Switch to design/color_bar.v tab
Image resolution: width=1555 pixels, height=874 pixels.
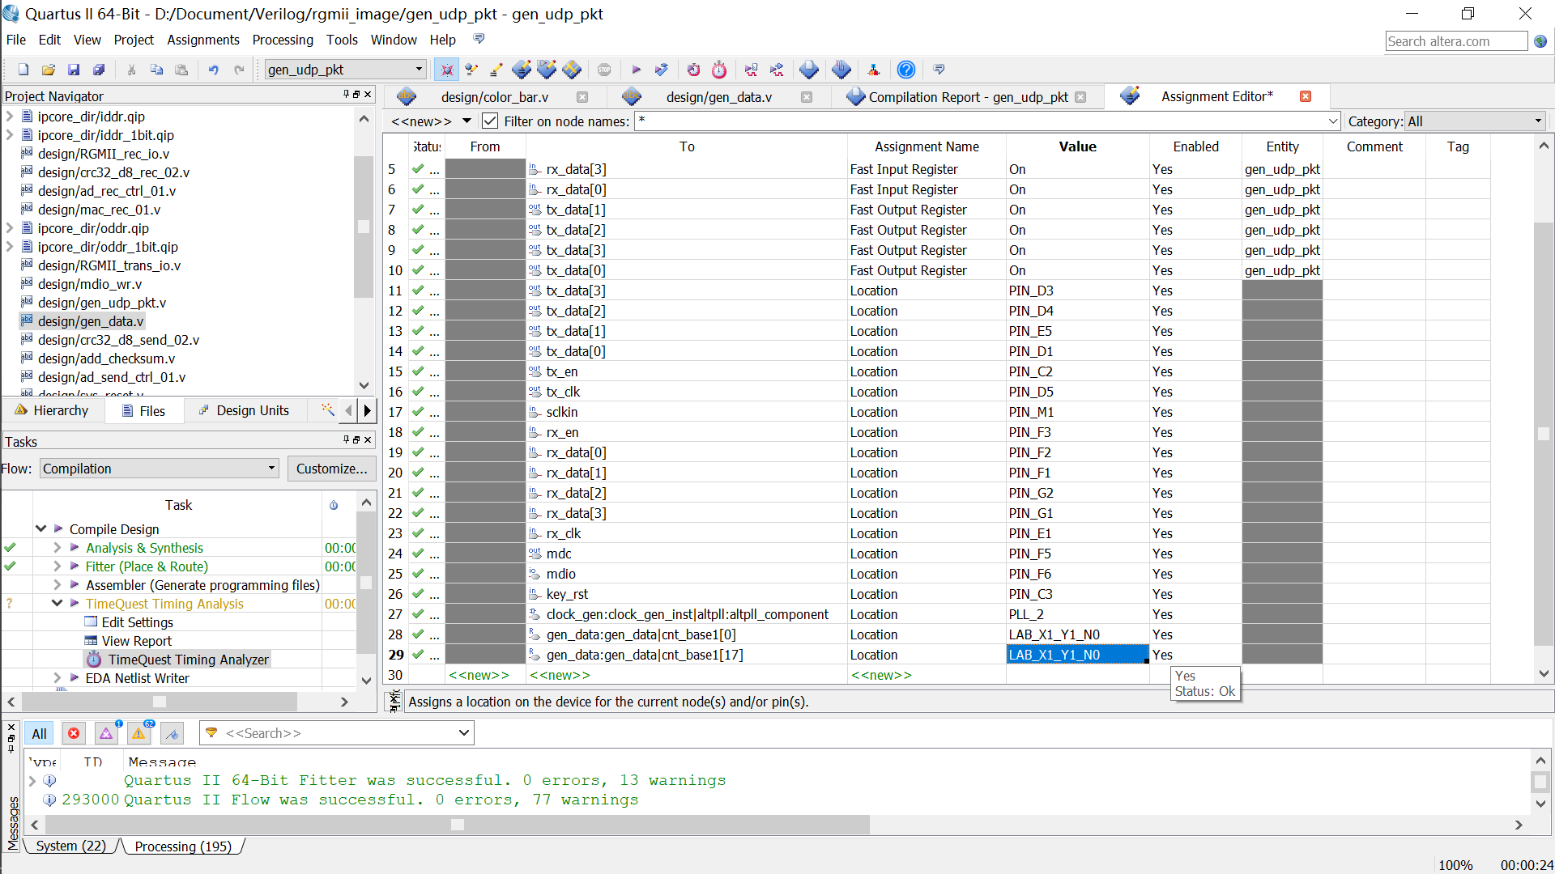[x=494, y=97]
